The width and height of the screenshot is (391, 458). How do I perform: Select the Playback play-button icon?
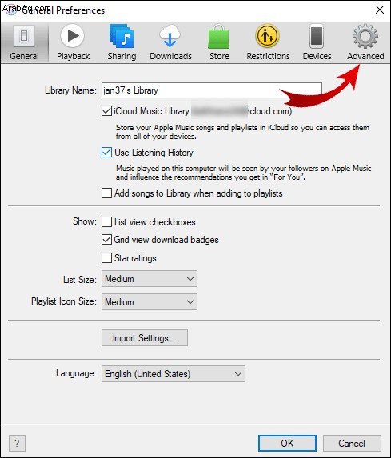click(73, 36)
